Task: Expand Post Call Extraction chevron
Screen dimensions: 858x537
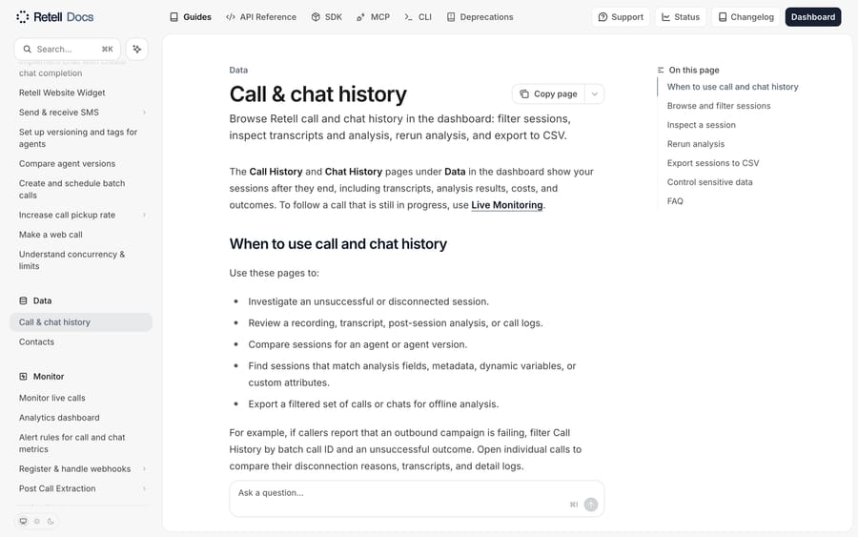Action: [x=145, y=488]
